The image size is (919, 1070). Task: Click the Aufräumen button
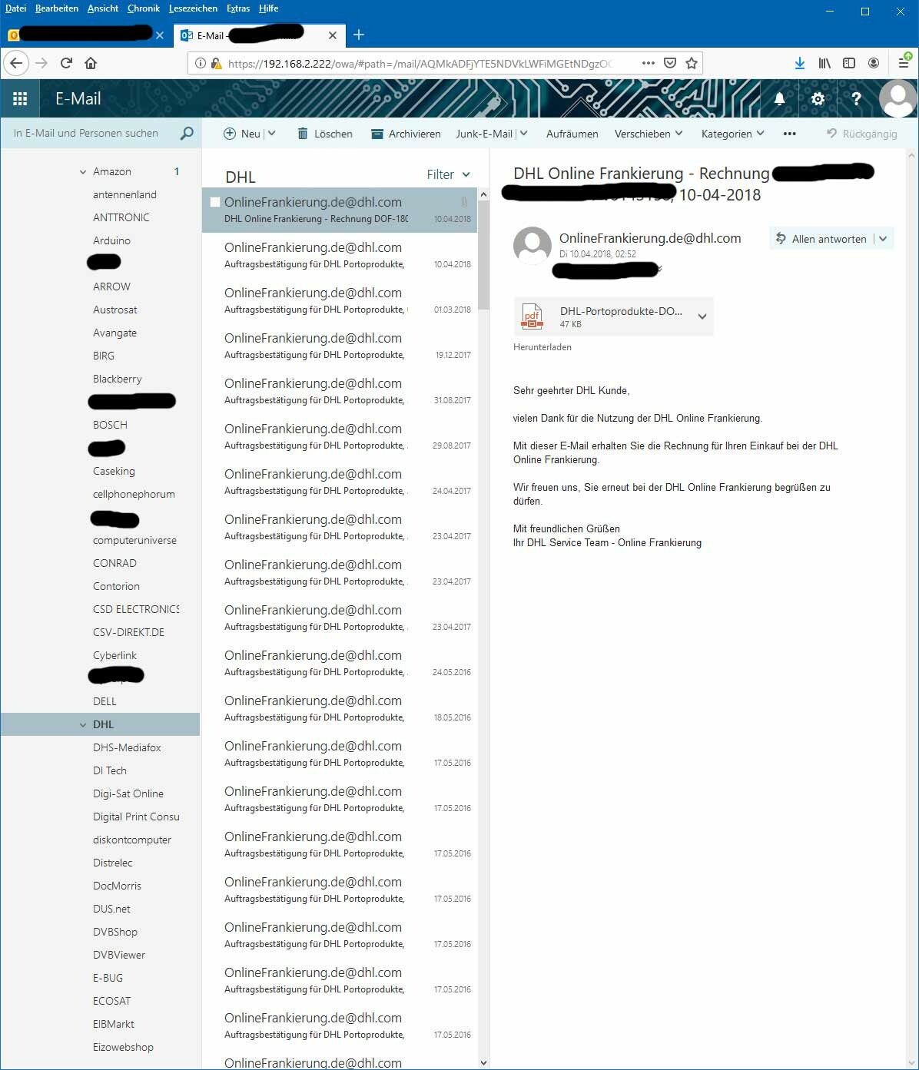point(572,134)
